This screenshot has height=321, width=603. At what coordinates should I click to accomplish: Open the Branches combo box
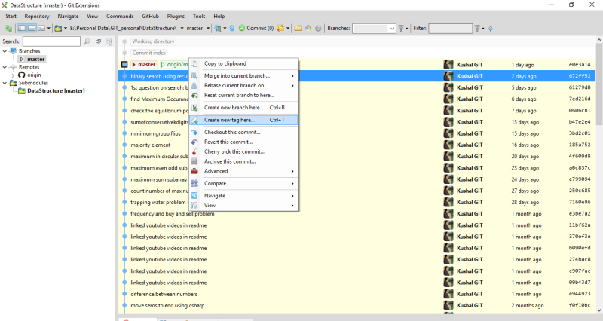[374, 29]
